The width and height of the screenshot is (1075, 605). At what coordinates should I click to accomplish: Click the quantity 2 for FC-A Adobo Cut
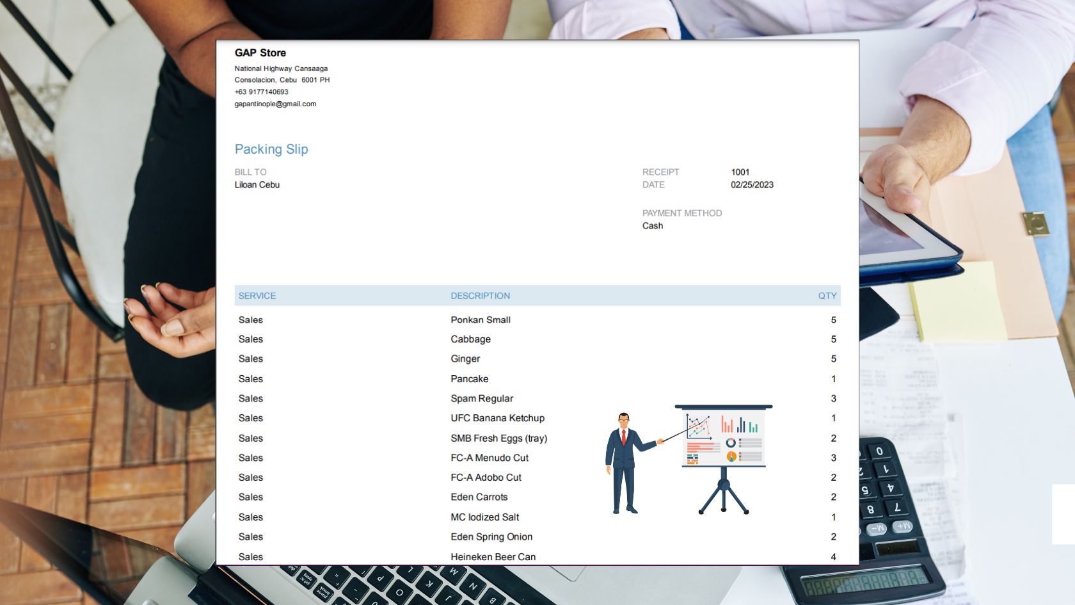[x=833, y=478]
